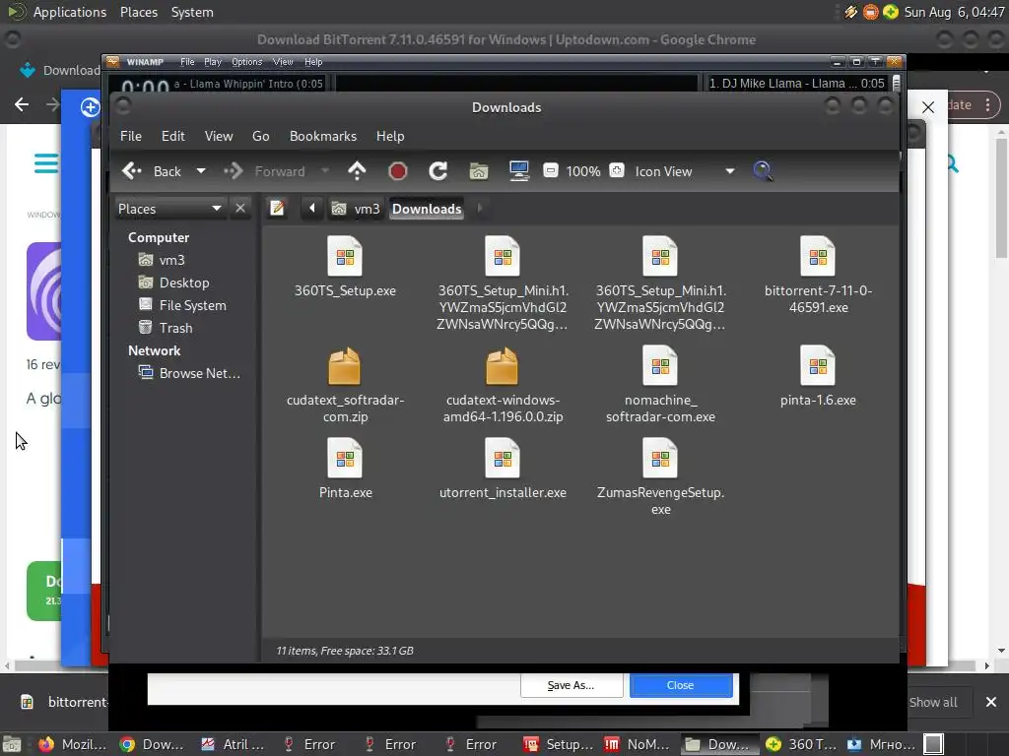This screenshot has height=756, width=1009.
Task: Open the Back history dropdown arrow
Action: tap(201, 171)
